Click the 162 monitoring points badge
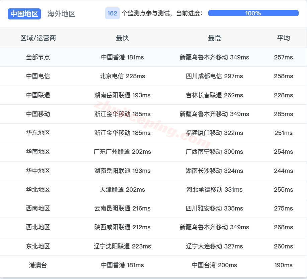This screenshot has height=279, width=307. (x=112, y=14)
